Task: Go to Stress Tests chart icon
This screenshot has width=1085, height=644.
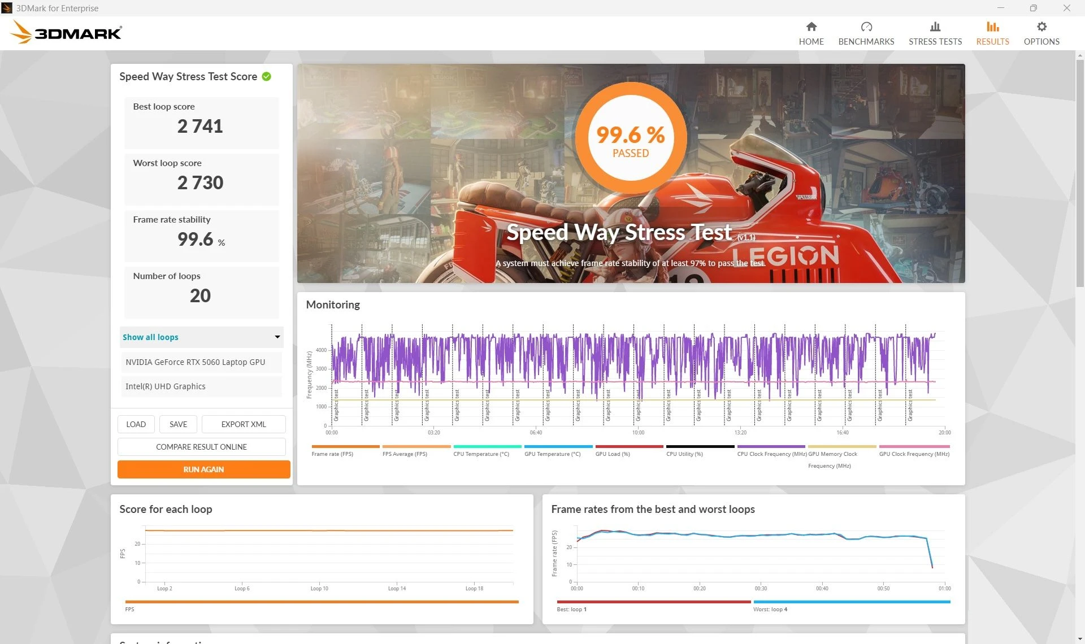Action: 935,27
